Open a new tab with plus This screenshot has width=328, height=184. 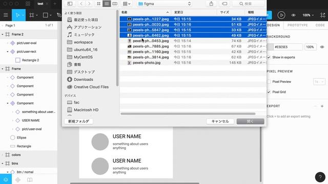point(55,4)
